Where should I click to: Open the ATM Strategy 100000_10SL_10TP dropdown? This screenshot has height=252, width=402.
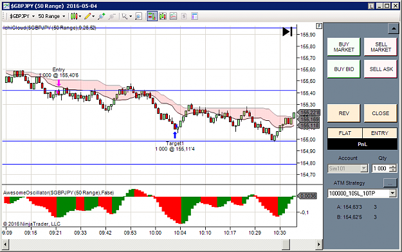click(362, 194)
